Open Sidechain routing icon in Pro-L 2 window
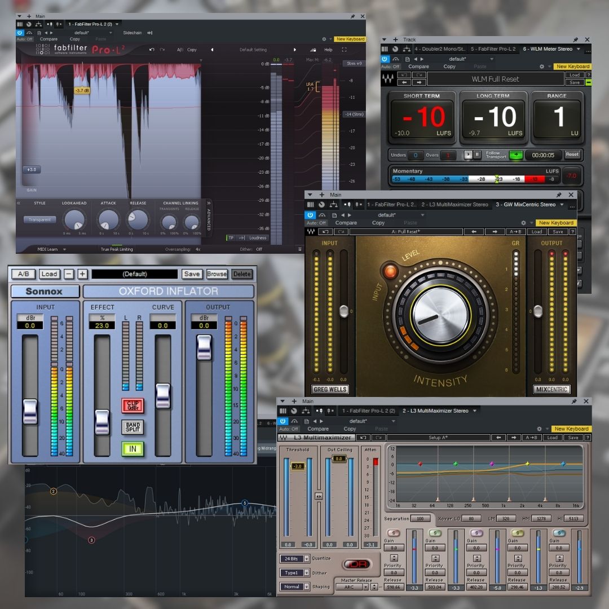The image size is (609, 609). point(150,33)
